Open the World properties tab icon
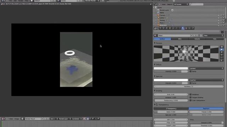 167,28
